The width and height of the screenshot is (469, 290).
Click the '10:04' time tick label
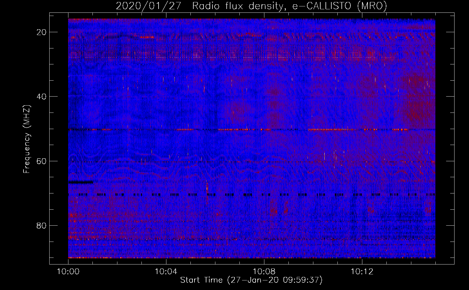tap(166, 272)
